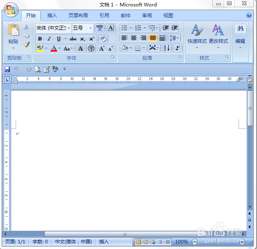Open 更改样式 menu
The width and height of the screenshot is (257, 249).
pos(218,37)
